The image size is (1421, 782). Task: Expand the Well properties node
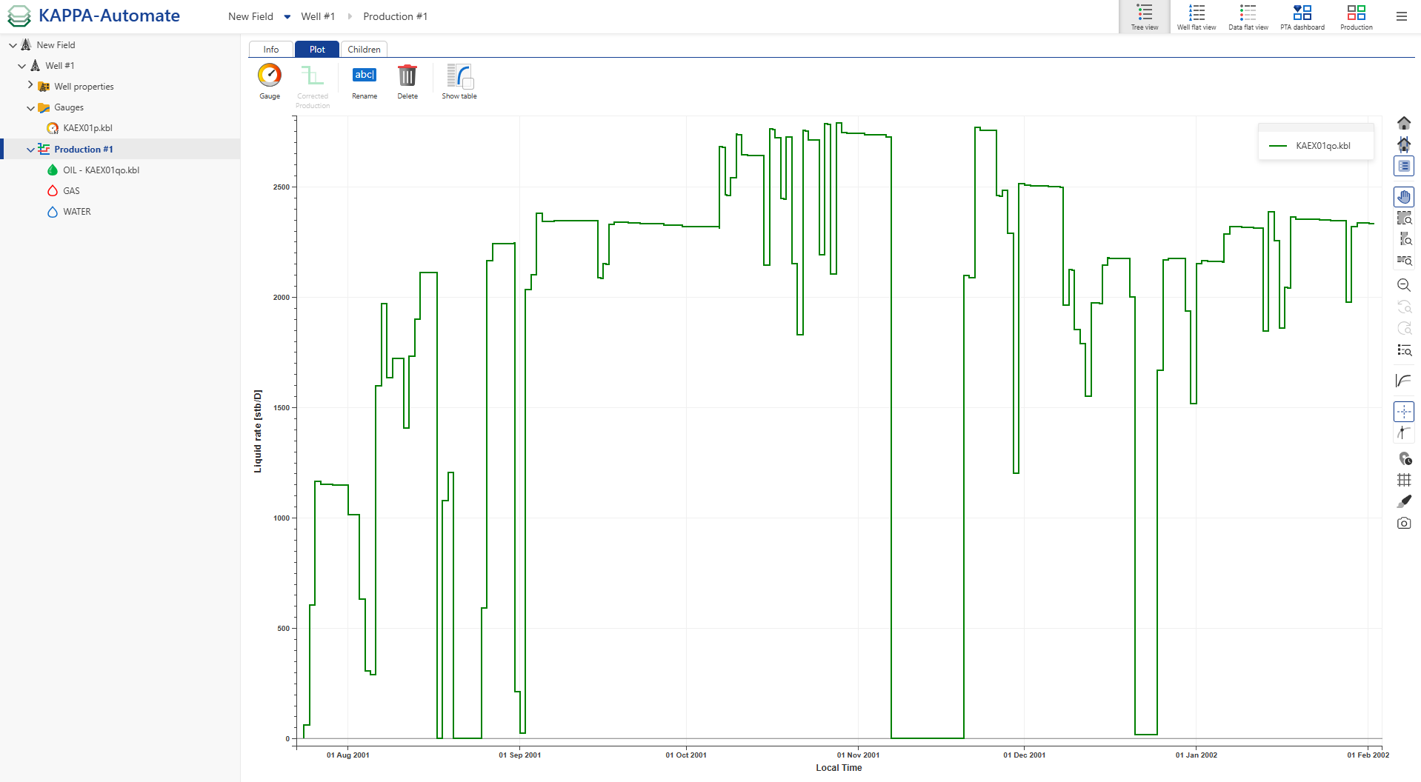[x=30, y=86]
